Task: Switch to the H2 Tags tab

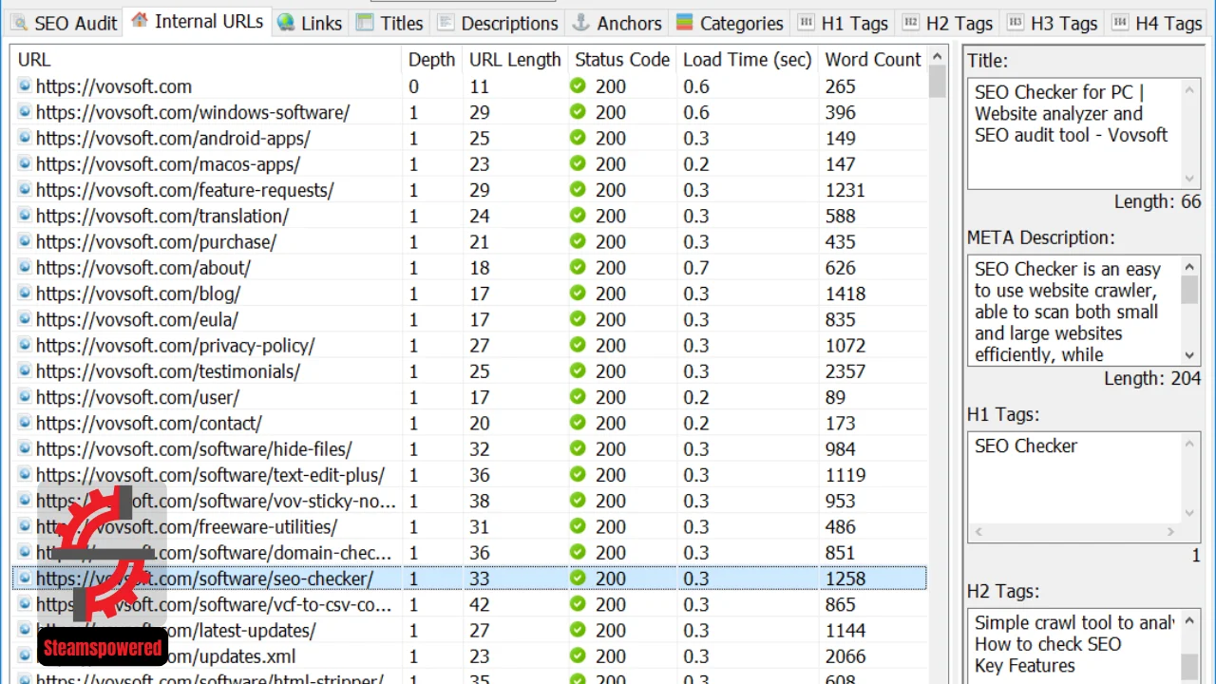Action: 947,23
